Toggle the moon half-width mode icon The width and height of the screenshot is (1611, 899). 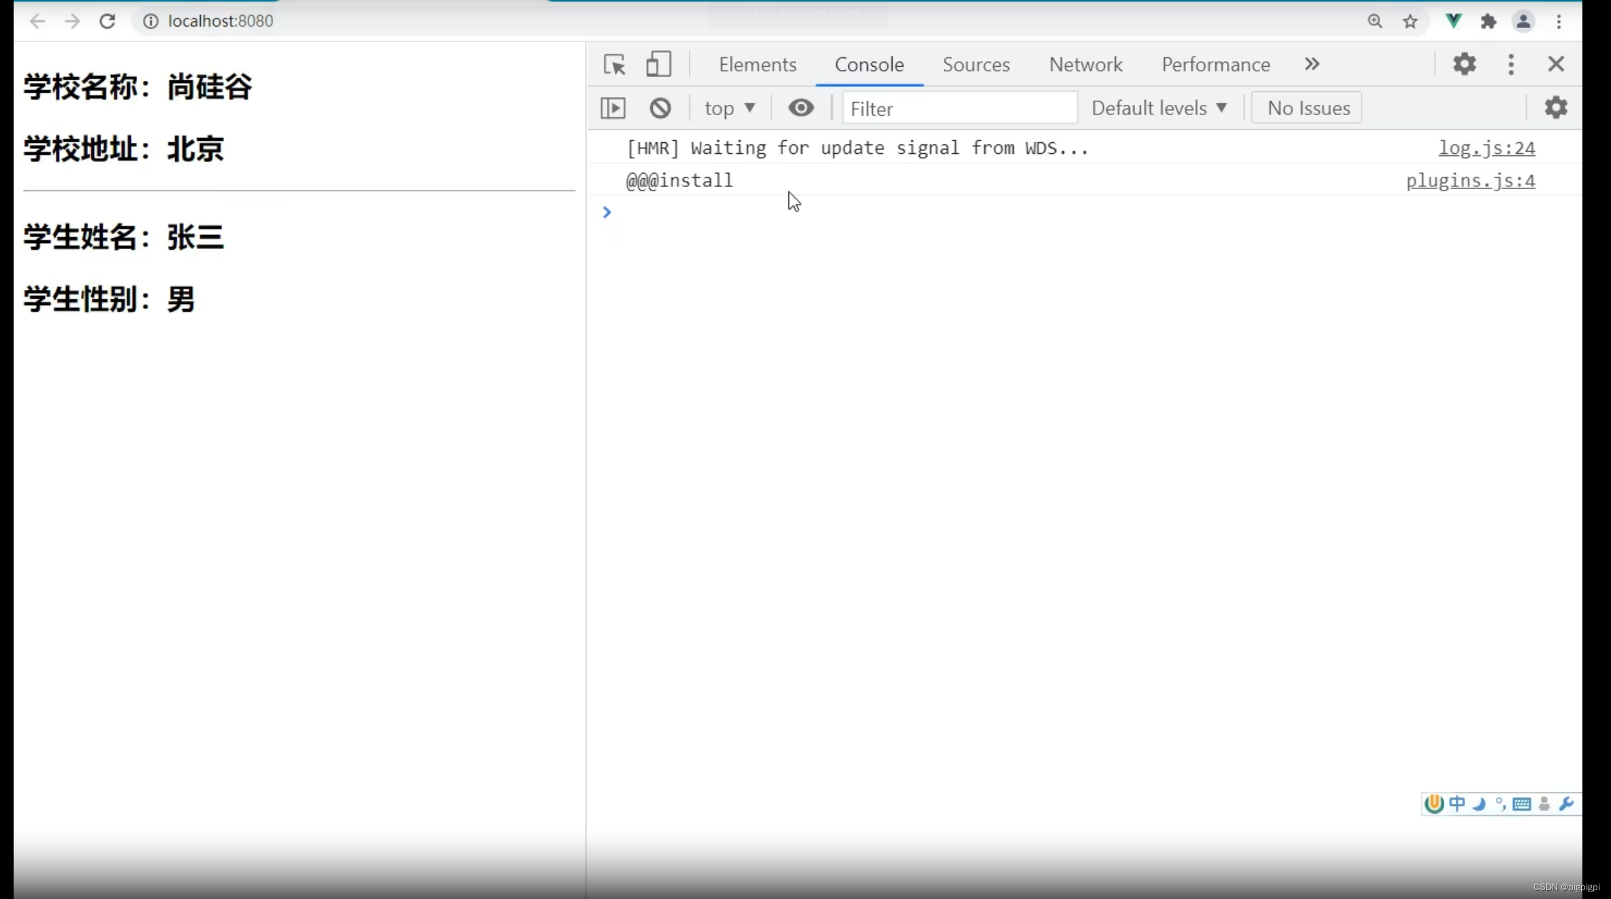[x=1479, y=804]
